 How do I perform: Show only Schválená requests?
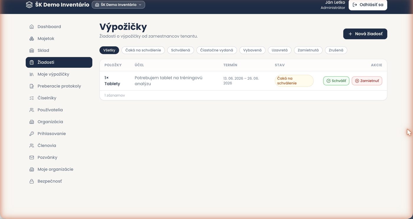[x=181, y=50]
